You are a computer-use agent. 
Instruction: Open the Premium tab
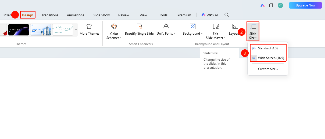pyautogui.click(x=184, y=15)
